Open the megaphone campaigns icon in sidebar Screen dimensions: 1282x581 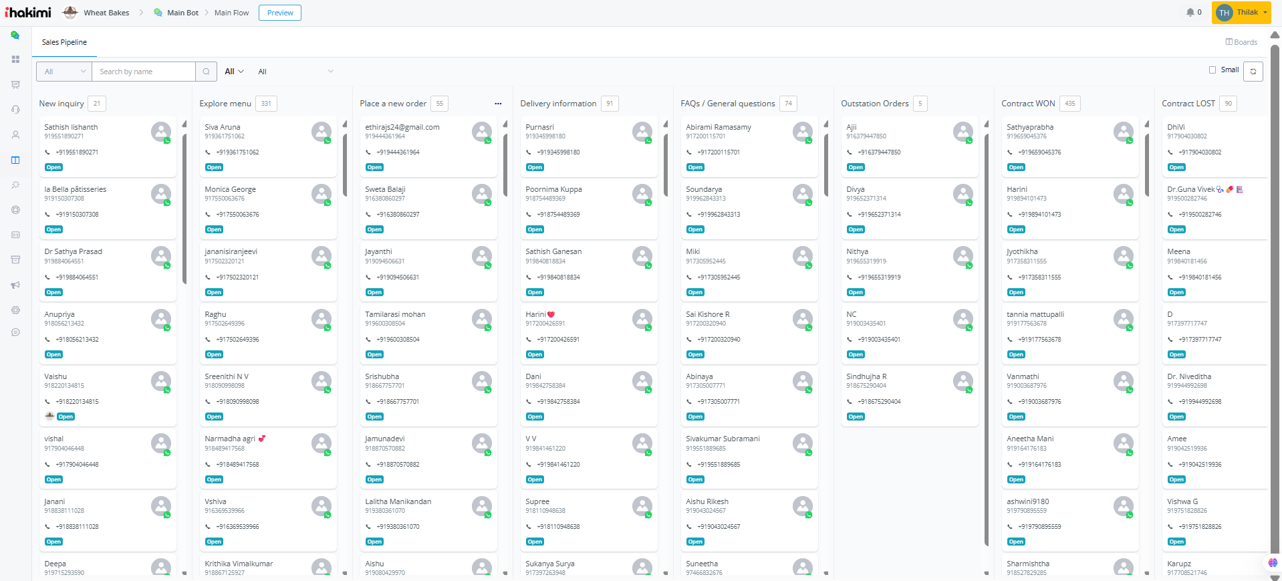[15, 285]
